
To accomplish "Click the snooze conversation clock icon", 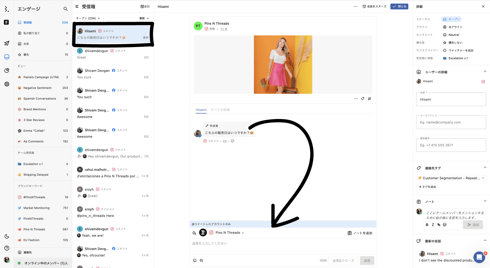I will pyautogui.click(x=364, y=6).
